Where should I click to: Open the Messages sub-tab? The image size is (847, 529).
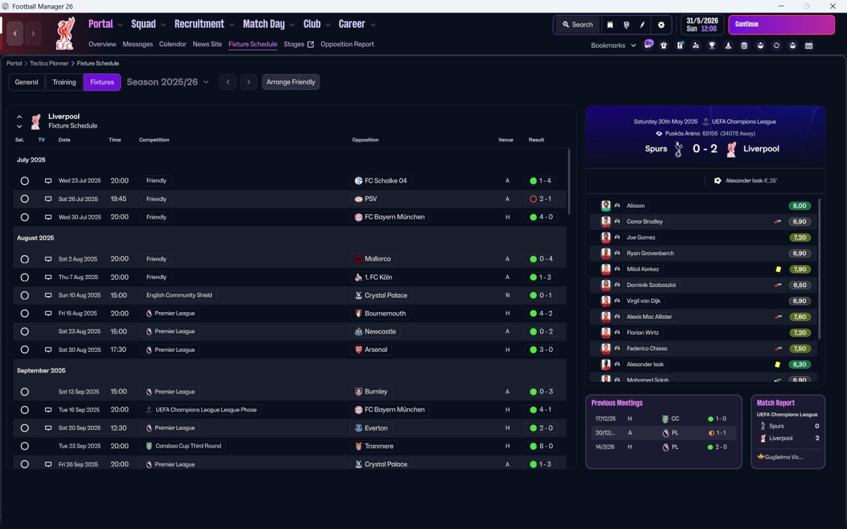tap(138, 44)
